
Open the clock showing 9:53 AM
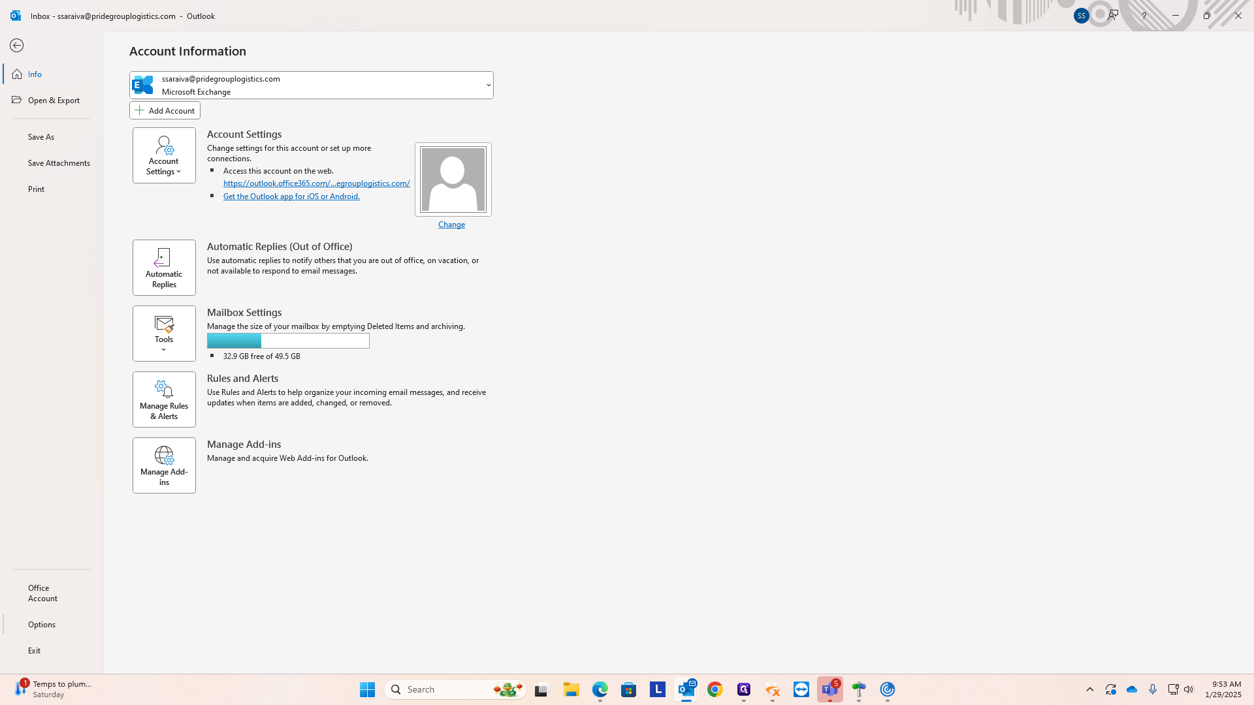1223,689
